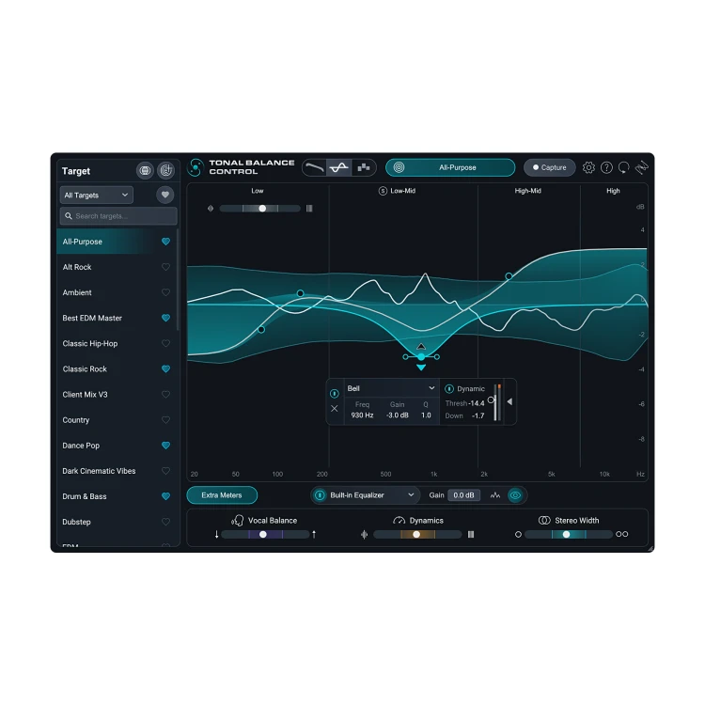Toggle the favorites heart filter button

tap(165, 195)
